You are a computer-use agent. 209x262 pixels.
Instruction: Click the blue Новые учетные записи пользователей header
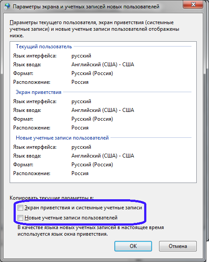click(x=62, y=138)
